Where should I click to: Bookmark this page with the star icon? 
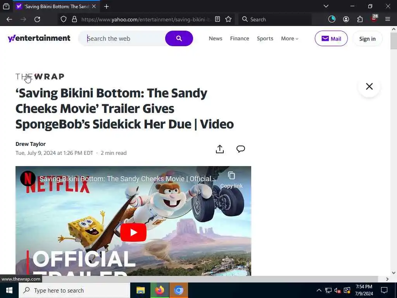click(x=228, y=19)
